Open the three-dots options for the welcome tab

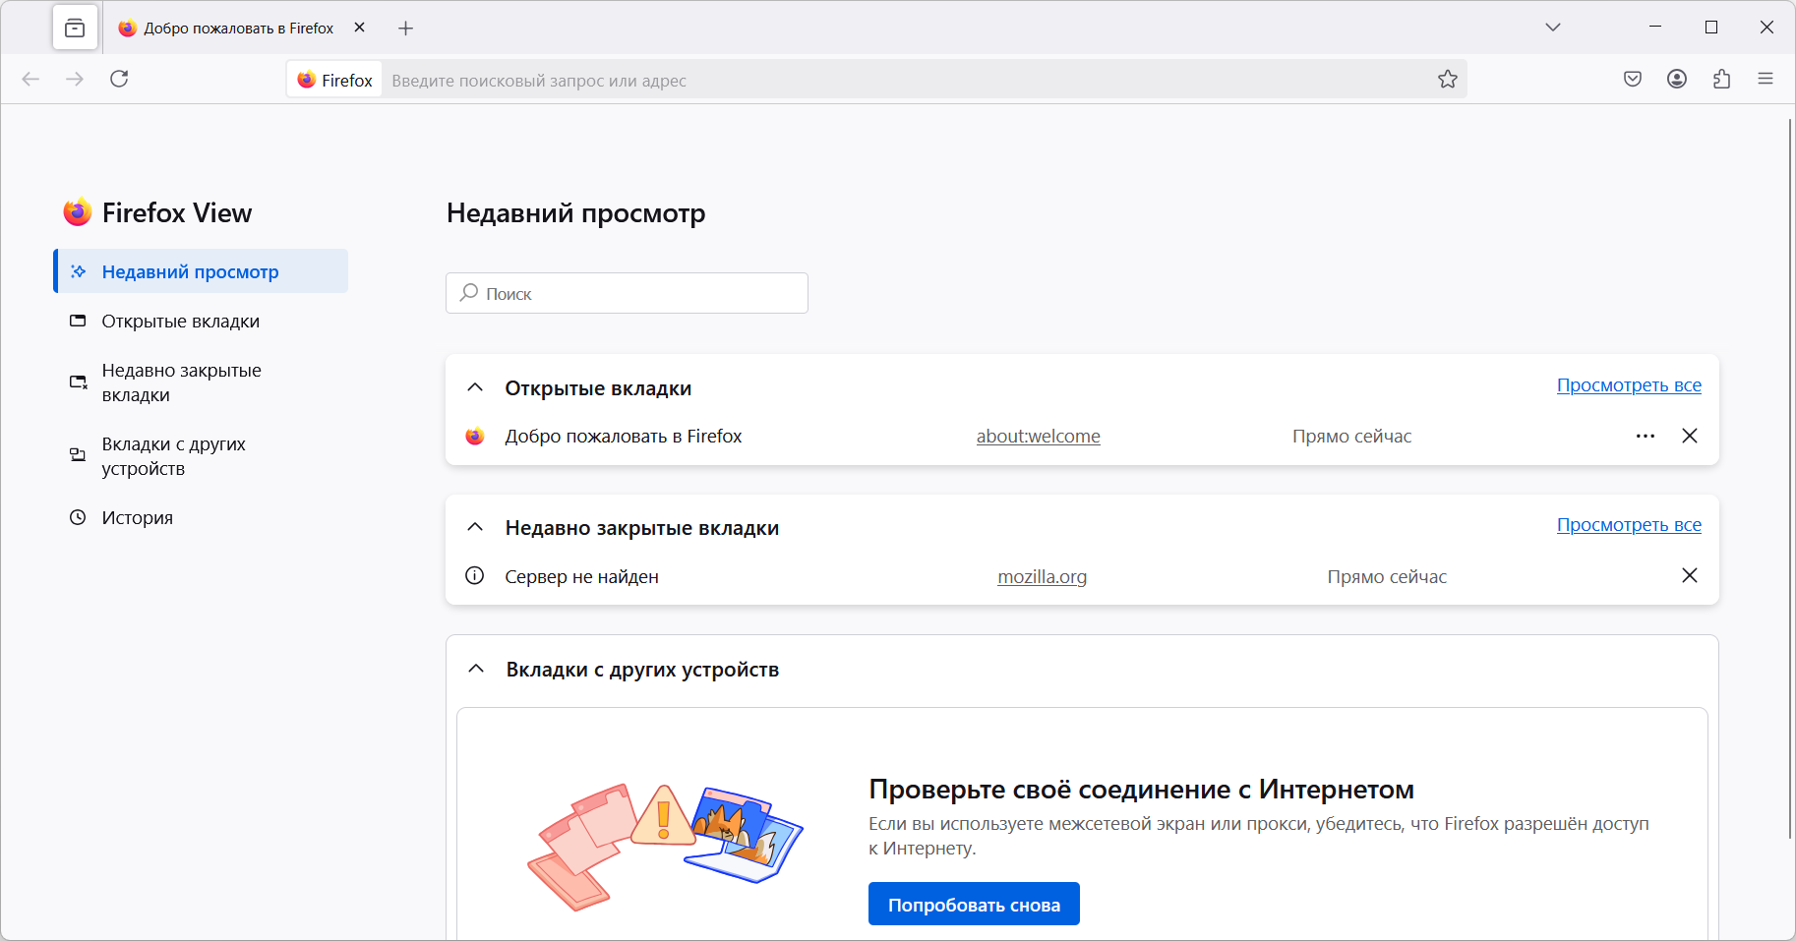[1646, 436]
